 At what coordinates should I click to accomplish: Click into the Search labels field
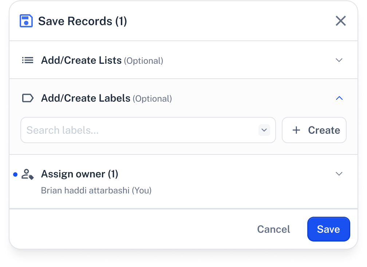click(x=148, y=130)
